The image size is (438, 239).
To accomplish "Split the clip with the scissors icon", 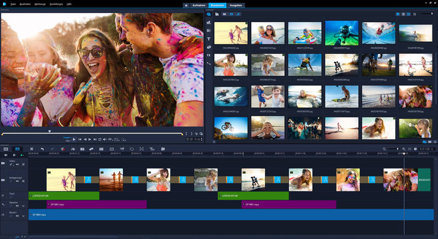I will pos(197,134).
